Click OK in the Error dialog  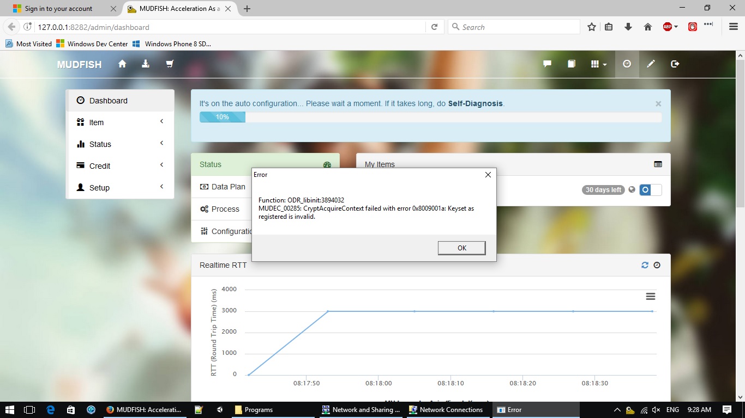tap(461, 248)
